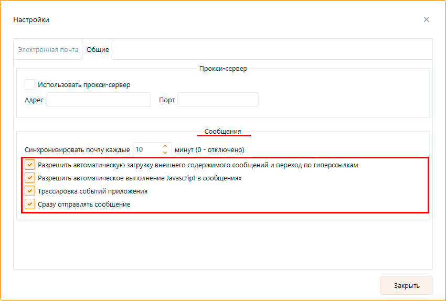The image size is (446, 301).
Task: Click the Сообщения section header
Action: pyautogui.click(x=222, y=132)
